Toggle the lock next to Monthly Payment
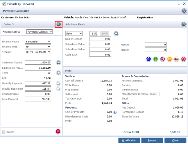188x144 pixels. coord(58,83)
